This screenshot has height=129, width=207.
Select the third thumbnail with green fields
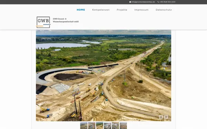[x=100, y=126]
